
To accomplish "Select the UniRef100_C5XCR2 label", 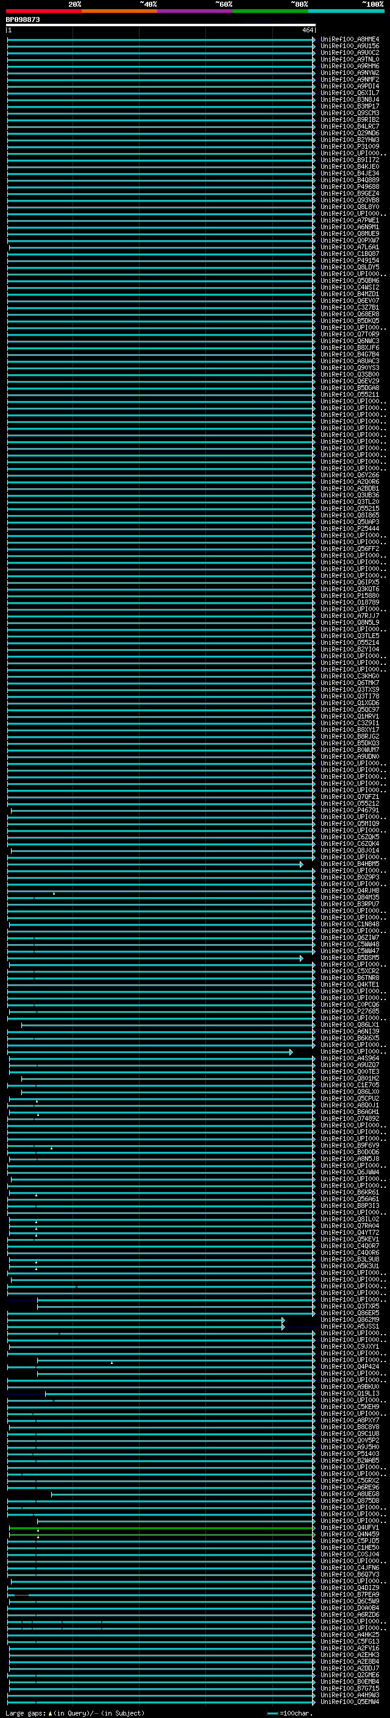I will point(349,971).
